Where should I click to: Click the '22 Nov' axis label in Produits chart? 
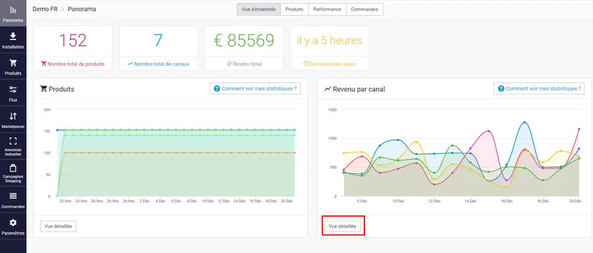point(65,201)
